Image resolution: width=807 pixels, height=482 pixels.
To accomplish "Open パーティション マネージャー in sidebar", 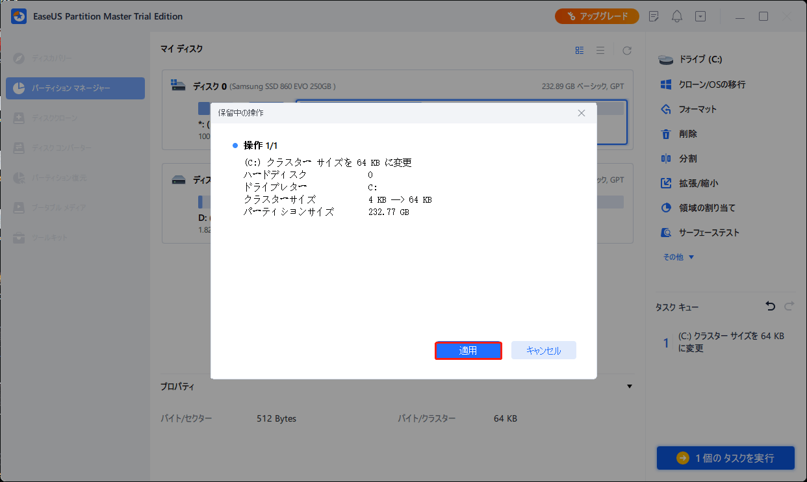I will point(75,88).
